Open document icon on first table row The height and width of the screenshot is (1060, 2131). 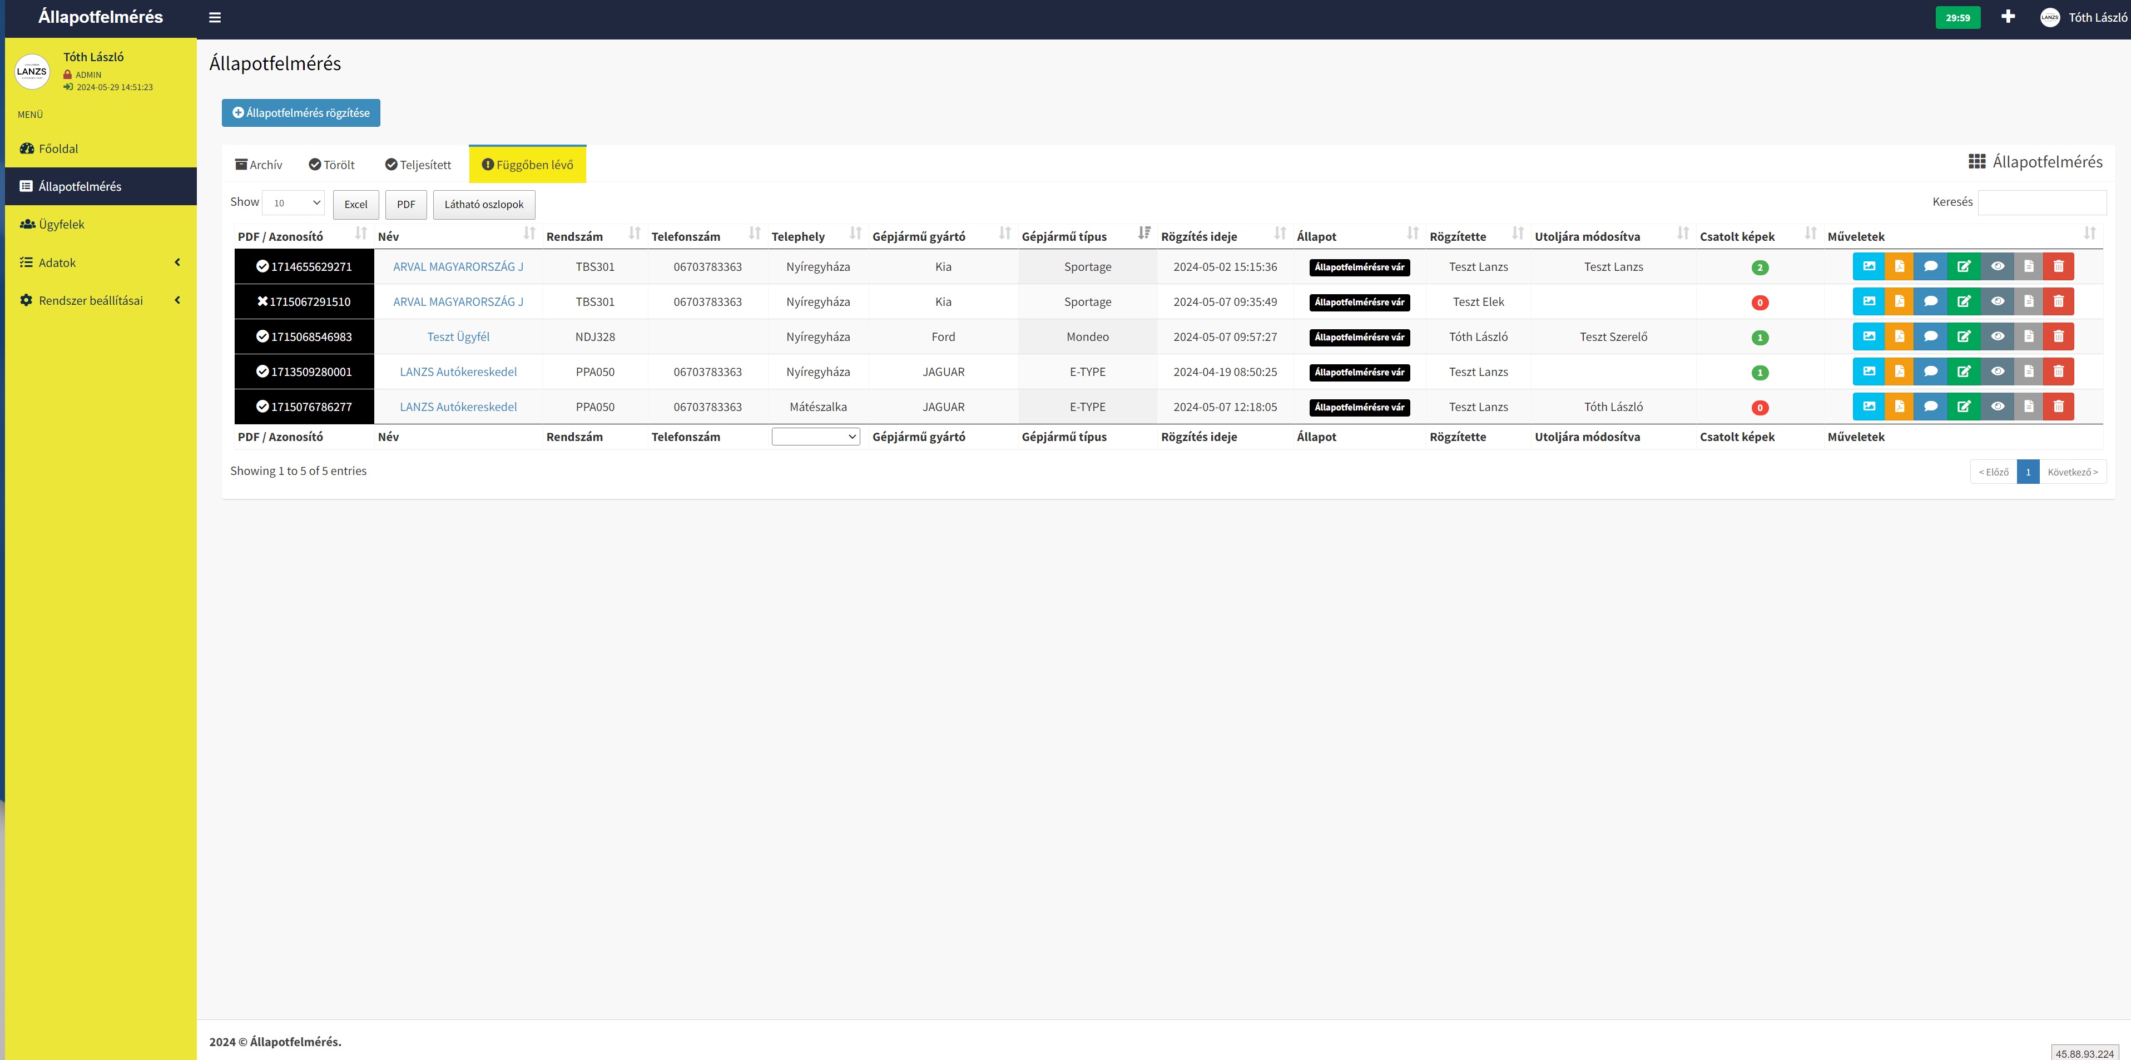tap(2028, 266)
